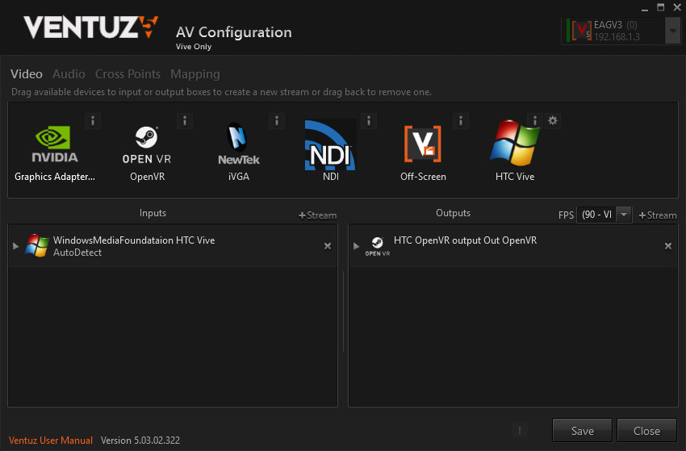
Task: Switch to the Audio tab
Action: (69, 74)
